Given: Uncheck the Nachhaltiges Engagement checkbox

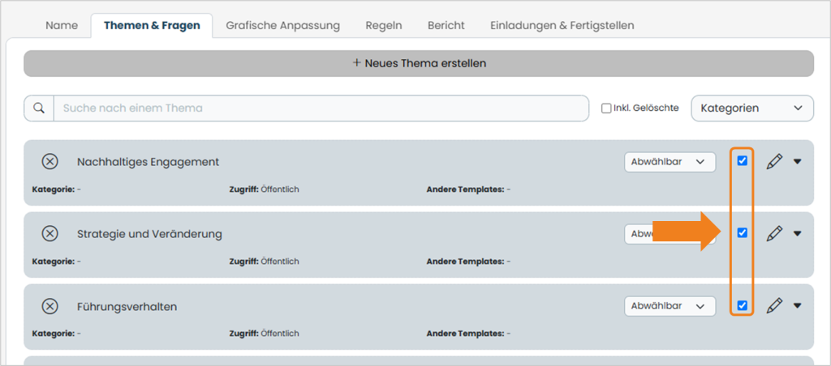Looking at the screenshot, I should coord(743,161).
